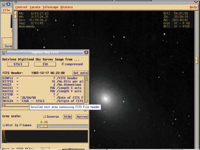Toggle the Inverse gray scale checkbox

[x=44, y=117]
